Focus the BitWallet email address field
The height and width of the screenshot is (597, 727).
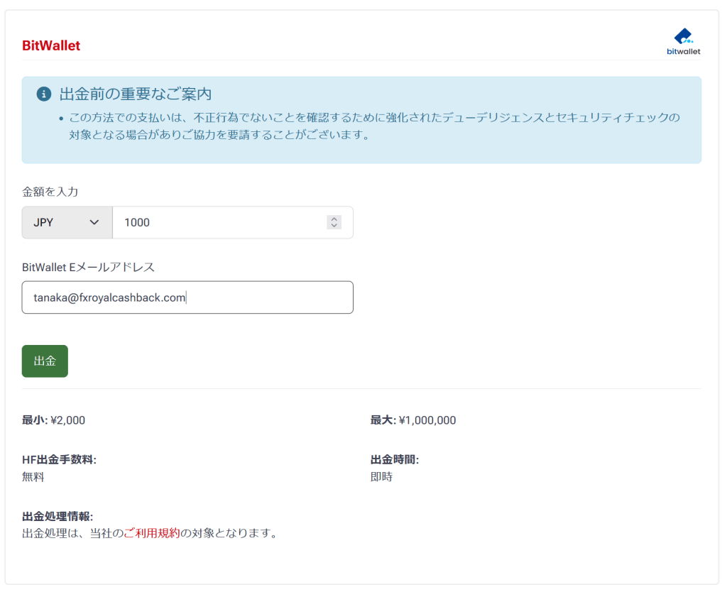pos(187,297)
